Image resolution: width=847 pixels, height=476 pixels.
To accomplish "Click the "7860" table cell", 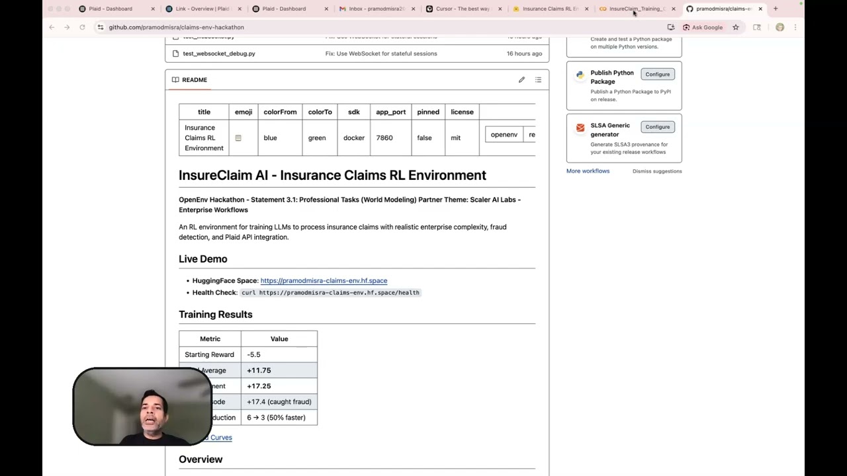I will 390,138.
